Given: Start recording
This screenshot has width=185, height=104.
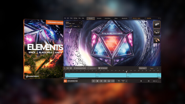Looking at the screenshot, I should (x=105, y=81).
